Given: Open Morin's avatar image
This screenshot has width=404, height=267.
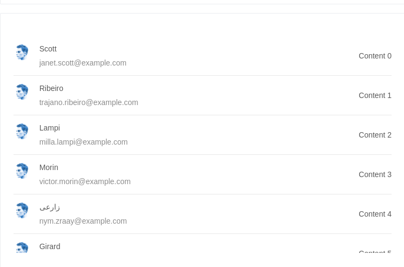Looking at the screenshot, I should 22,171.
